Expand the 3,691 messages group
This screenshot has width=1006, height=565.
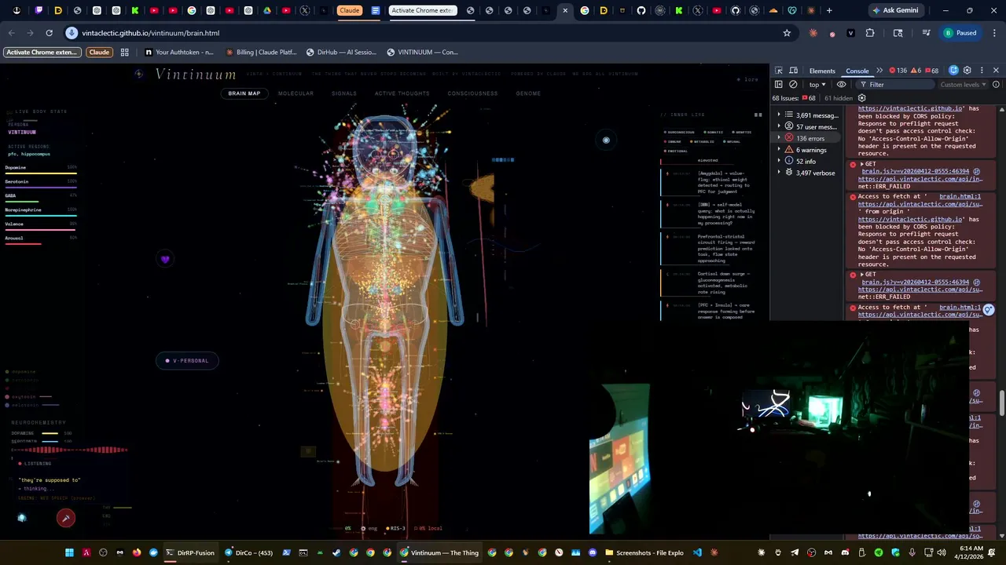coord(808,115)
